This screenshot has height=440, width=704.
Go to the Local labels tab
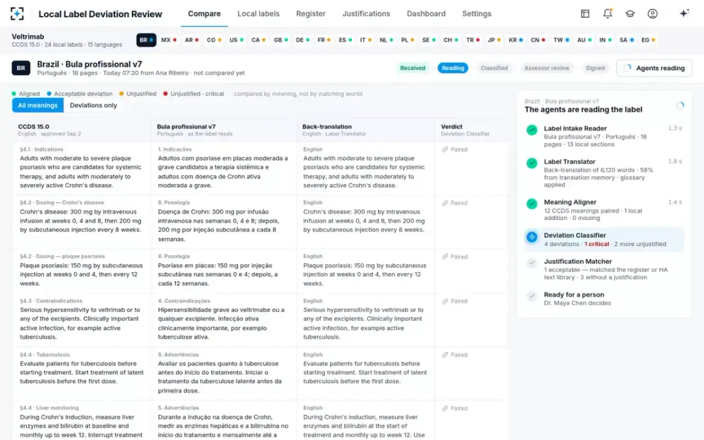258,13
